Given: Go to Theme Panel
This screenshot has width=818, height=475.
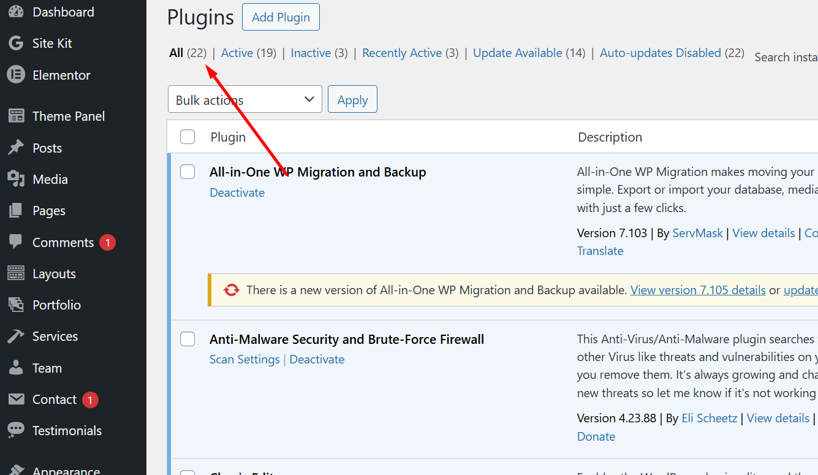Looking at the screenshot, I should 69,116.
